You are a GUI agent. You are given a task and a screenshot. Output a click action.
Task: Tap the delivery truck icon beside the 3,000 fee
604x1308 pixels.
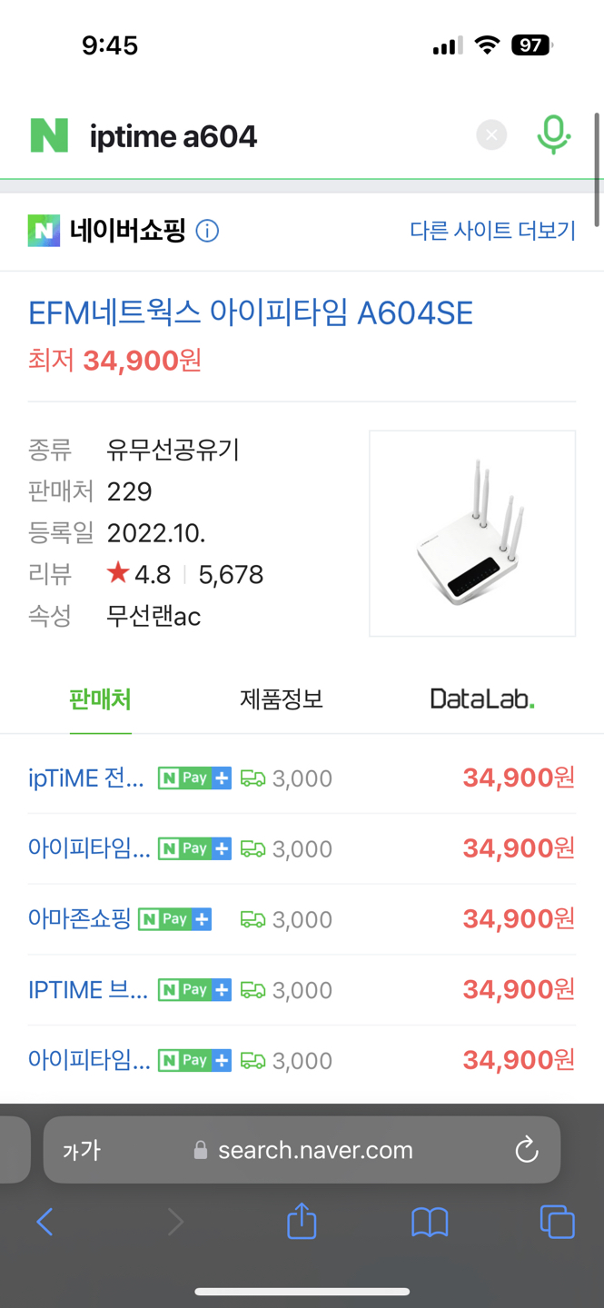[253, 778]
